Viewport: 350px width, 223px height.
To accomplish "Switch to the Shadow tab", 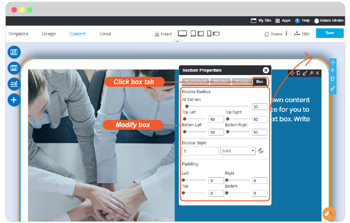I will pyautogui.click(x=220, y=81).
